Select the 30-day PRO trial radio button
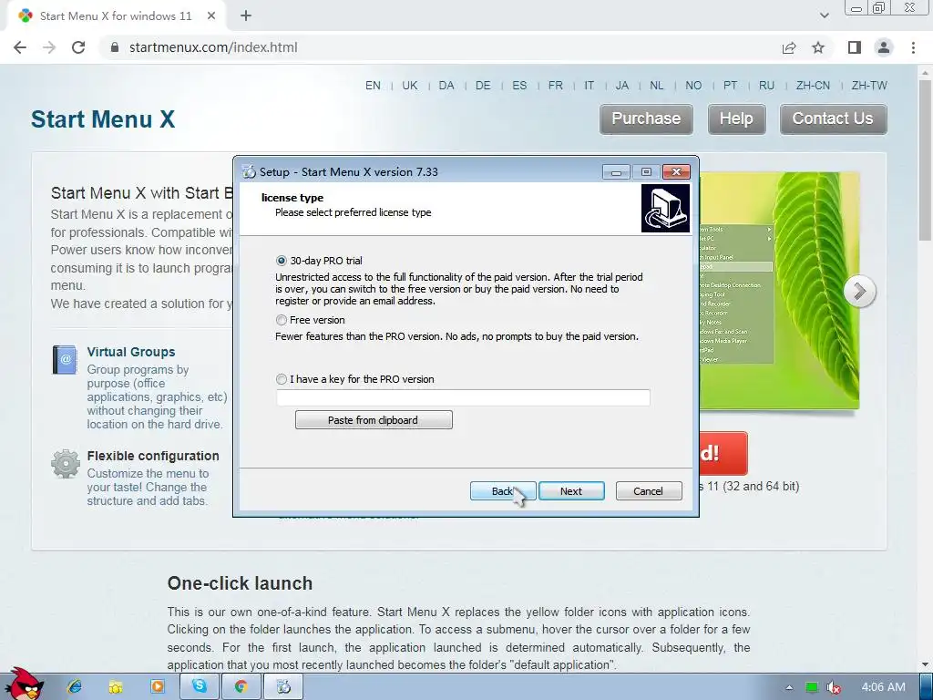This screenshot has height=700, width=933. point(282,261)
